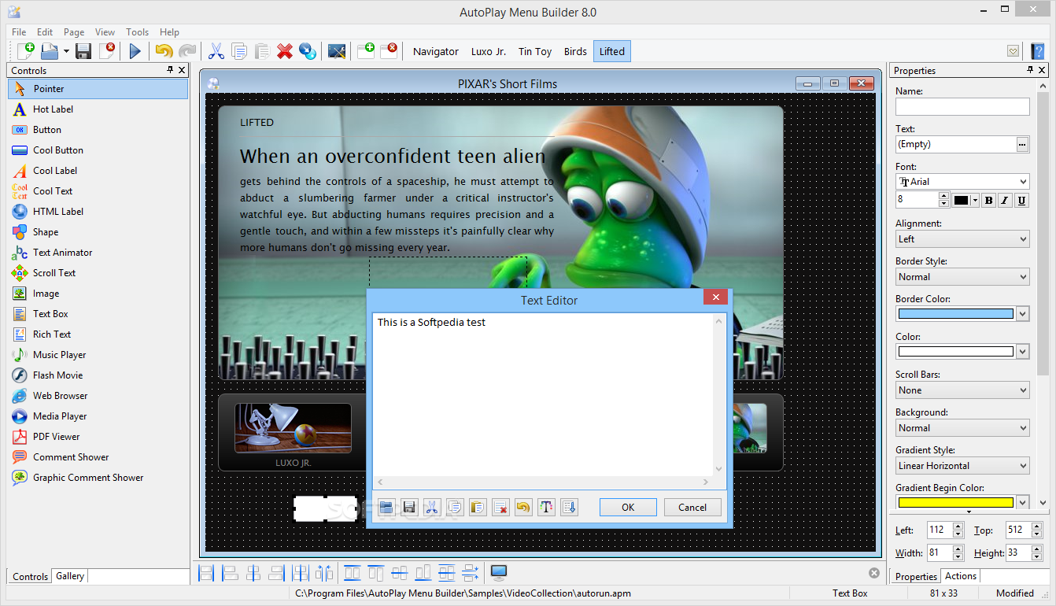Click the Remove Page icon with red X
The height and width of the screenshot is (606, 1056).
coord(389,51)
